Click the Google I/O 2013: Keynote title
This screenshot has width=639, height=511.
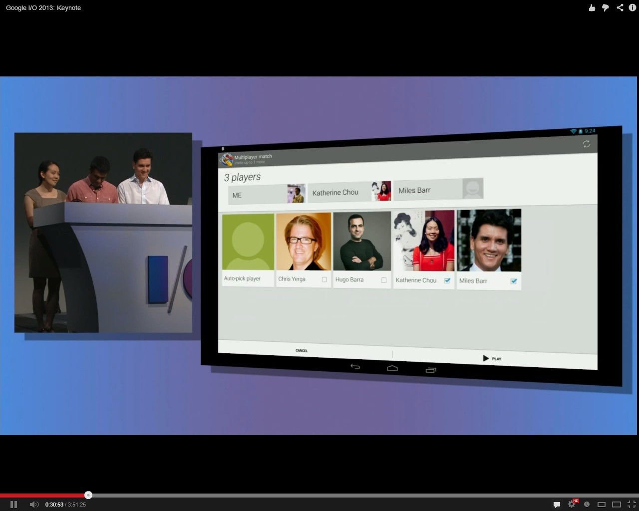point(43,7)
